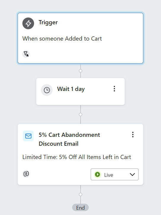Image resolution: width=161 pixels, height=215 pixels.
Task: Click the link tracking icon on email card
Action: (26, 174)
